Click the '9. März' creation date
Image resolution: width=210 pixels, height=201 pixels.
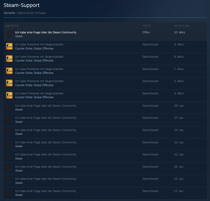[x=179, y=44]
